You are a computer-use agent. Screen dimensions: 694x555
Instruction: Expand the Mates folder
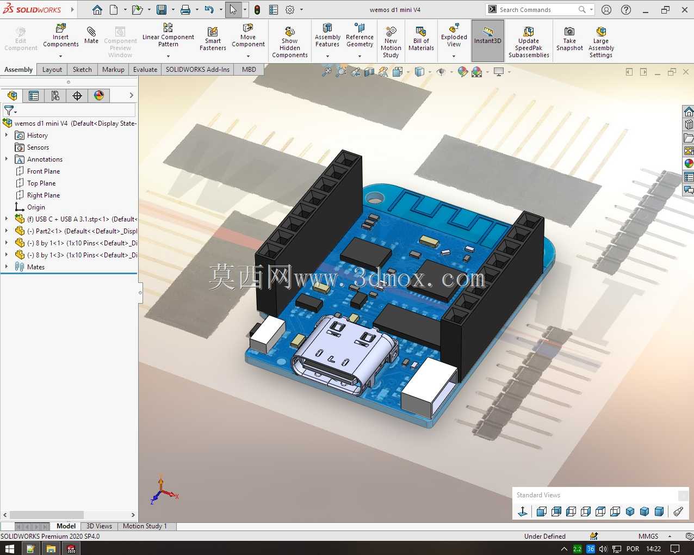pos(7,267)
